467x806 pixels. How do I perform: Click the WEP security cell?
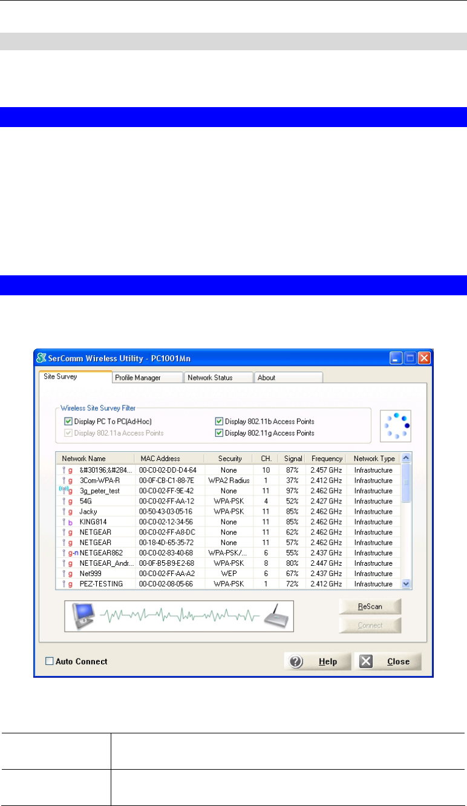[228, 573]
